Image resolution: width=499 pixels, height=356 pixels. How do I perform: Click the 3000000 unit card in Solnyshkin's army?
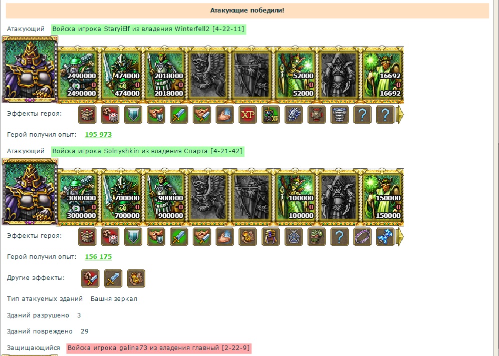click(x=78, y=197)
